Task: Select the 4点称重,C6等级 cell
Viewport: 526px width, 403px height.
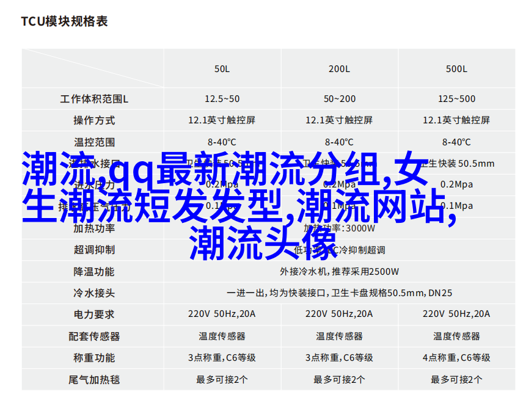Action: [x=456, y=358]
